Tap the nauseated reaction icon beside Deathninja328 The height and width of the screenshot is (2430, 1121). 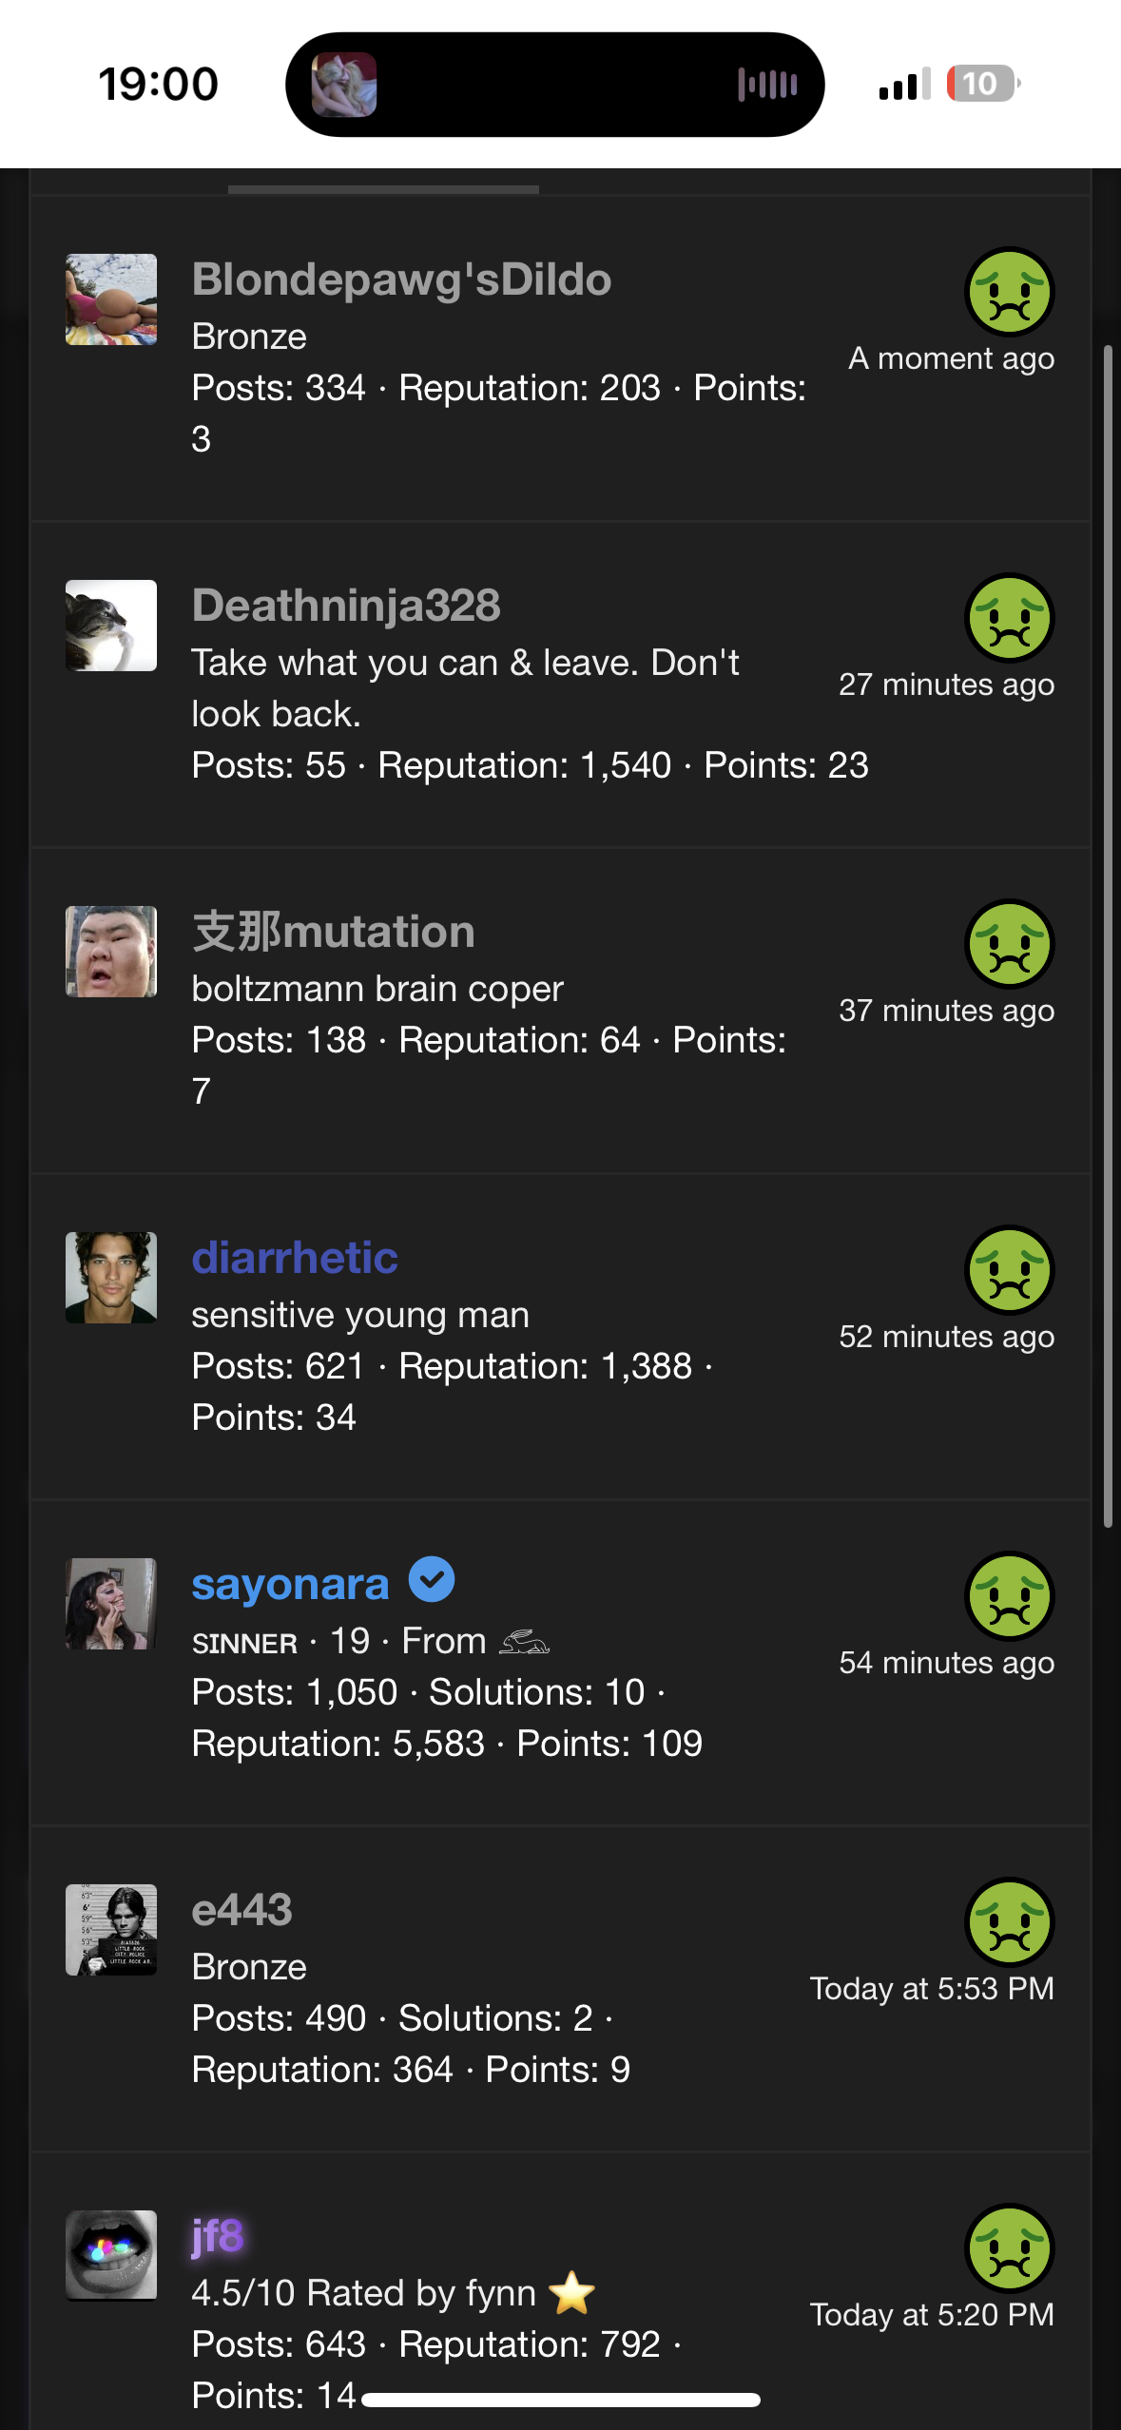tap(1009, 618)
